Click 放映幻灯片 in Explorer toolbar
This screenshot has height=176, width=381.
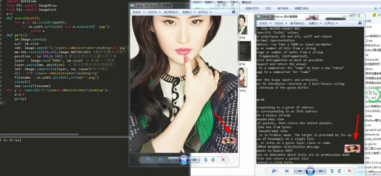coord(252,8)
